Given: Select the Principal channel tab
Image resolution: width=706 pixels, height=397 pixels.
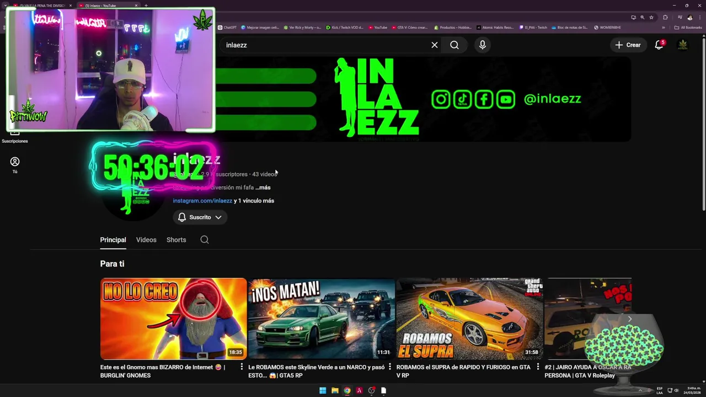Looking at the screenshot, I should tap(113, 240).
